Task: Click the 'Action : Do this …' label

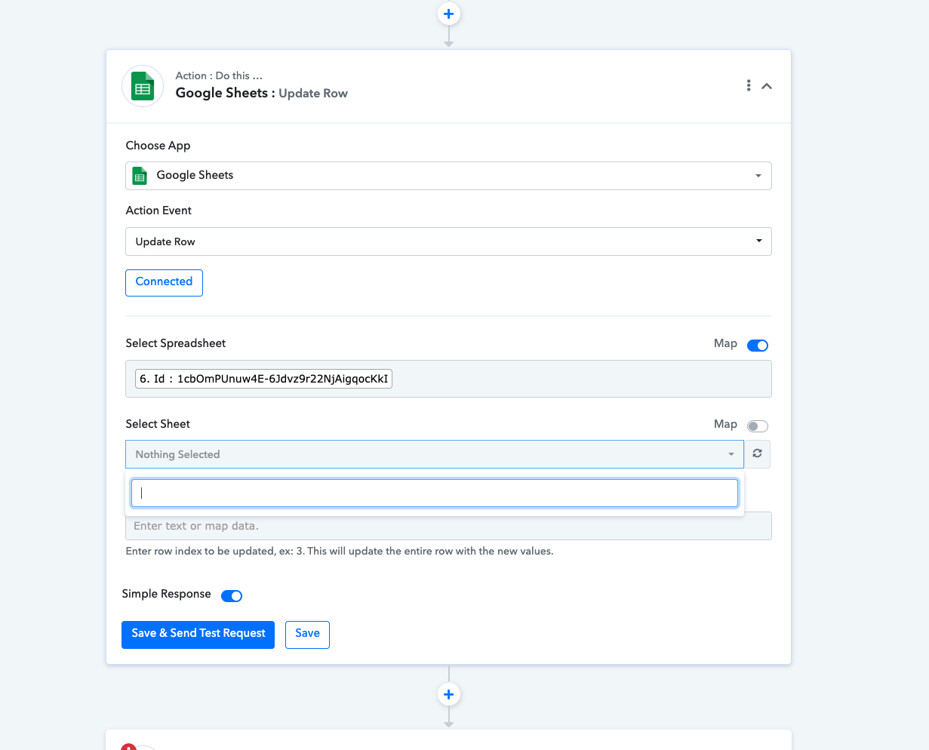Action: [219, 76]
